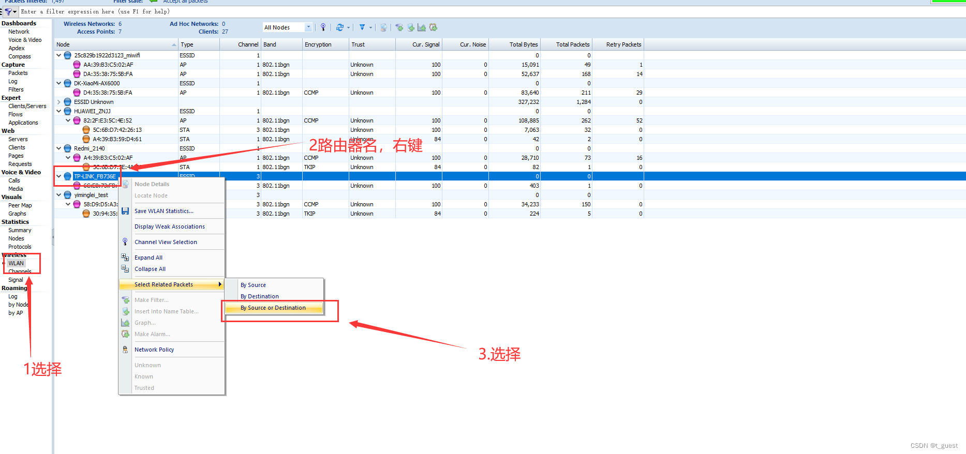Select the TP-LINK_FB736E node row
966x454 pixels.
coord(510,176)
